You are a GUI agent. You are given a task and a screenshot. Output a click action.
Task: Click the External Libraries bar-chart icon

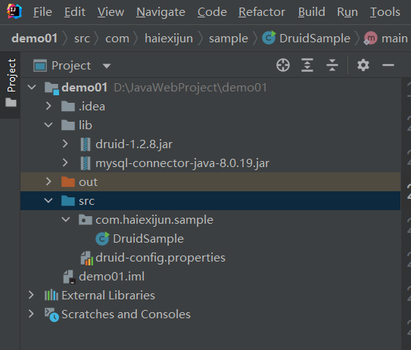pos(51,296)
